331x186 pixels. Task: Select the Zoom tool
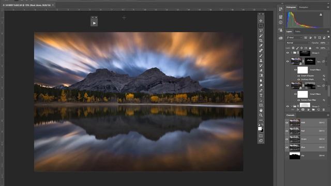click(261, 115)
